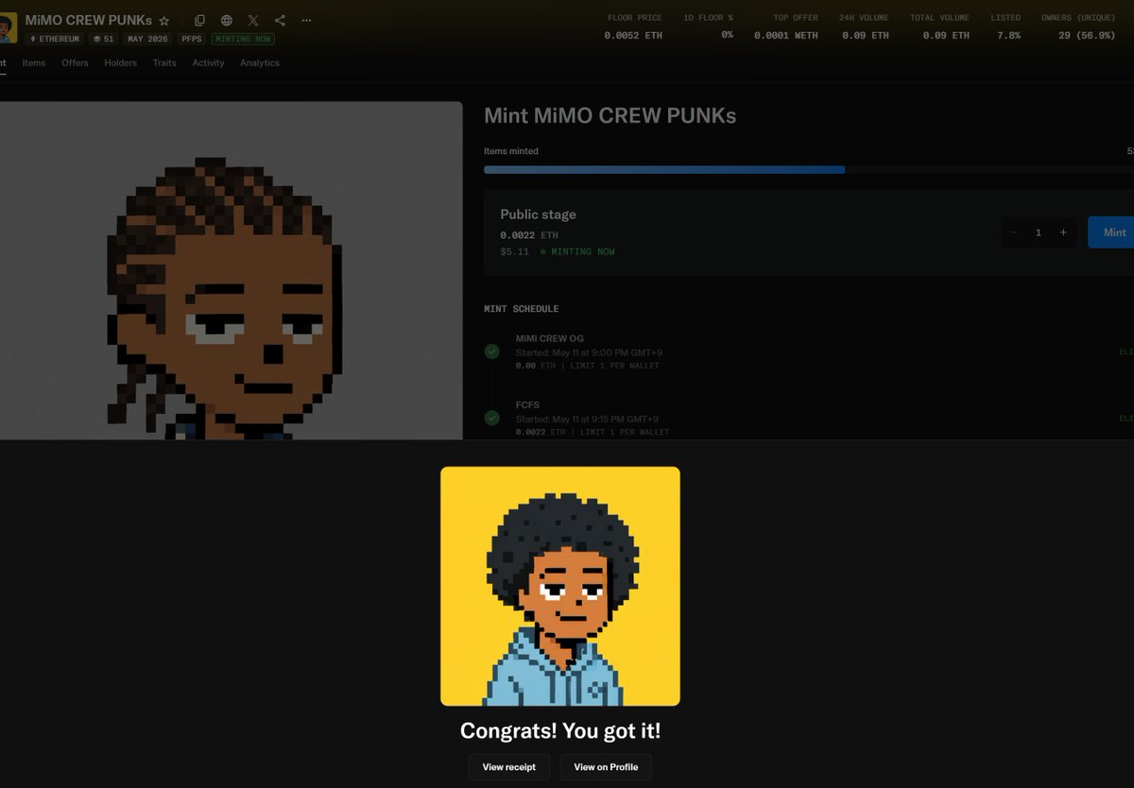The height and width of the screenshot is (788, 1134).
Task: Open the Analytics tab
Action: click(260, 63)
